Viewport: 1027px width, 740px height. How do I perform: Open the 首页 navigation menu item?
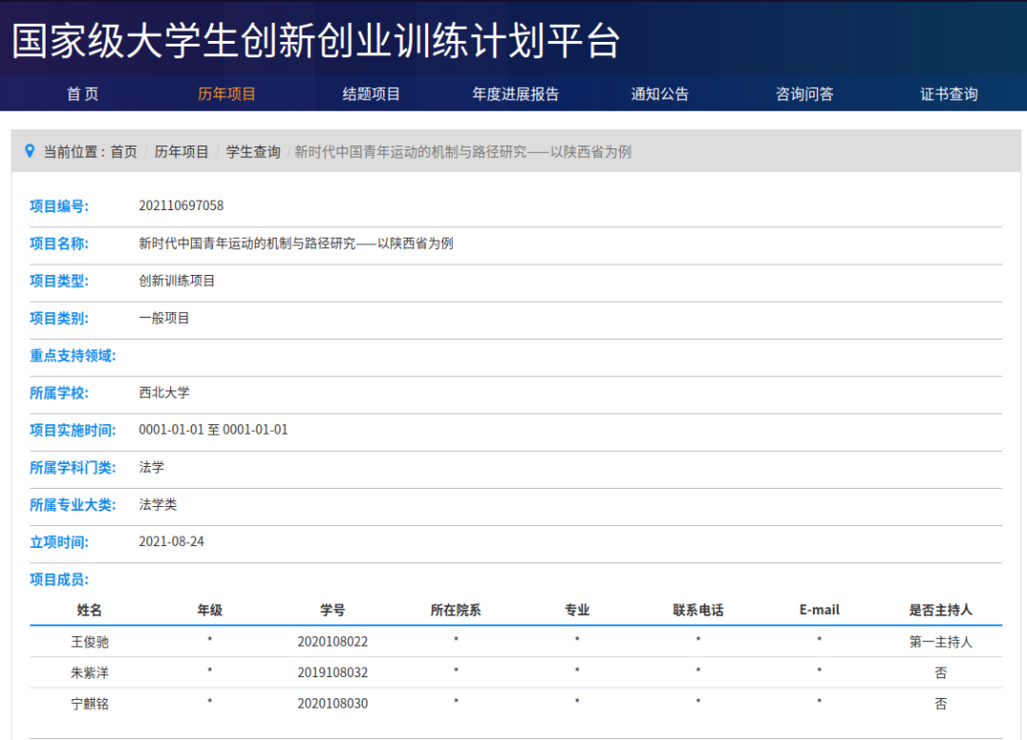click(x=83, y=94)
